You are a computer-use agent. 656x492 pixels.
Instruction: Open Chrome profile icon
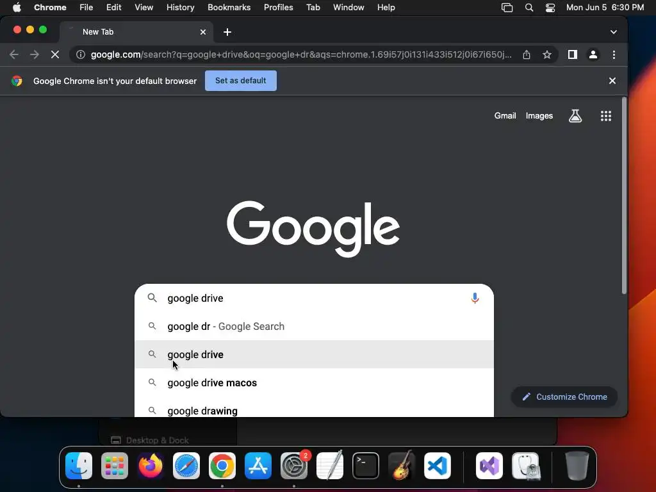[593, 54]
